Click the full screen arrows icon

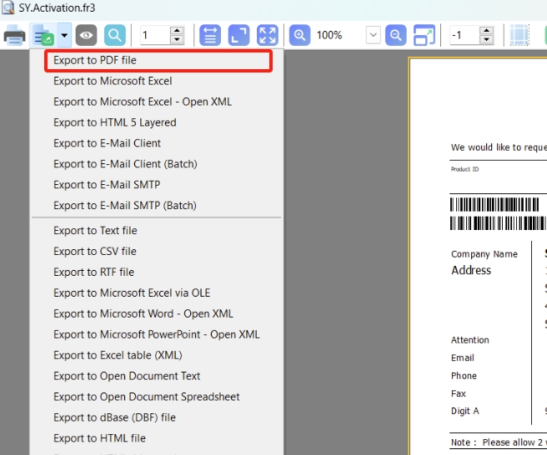pos(267,35)
